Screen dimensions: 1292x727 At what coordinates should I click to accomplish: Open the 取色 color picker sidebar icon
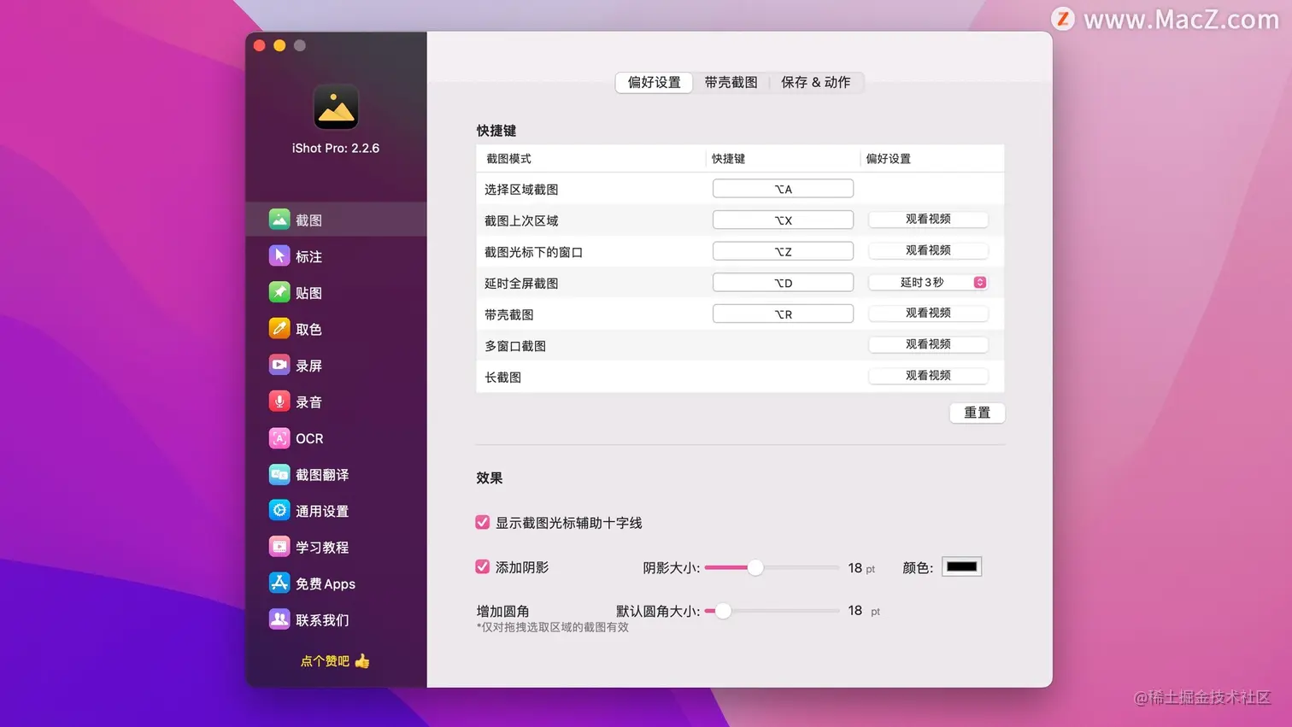(x=279, y=328)
